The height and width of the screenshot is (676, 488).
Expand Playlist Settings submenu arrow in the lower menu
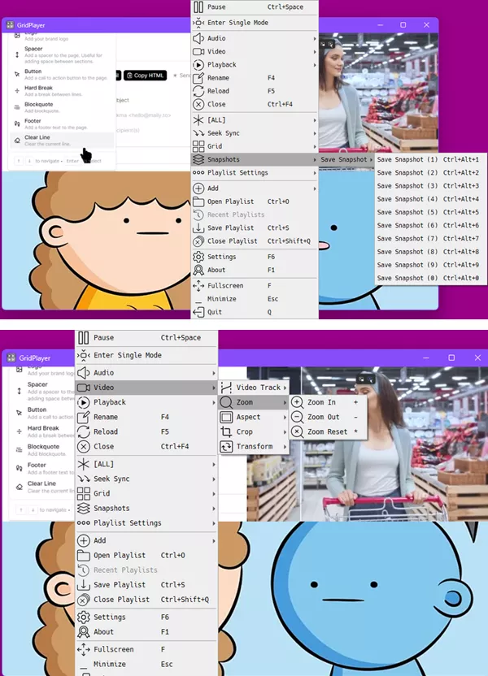(x=214, y=523)
